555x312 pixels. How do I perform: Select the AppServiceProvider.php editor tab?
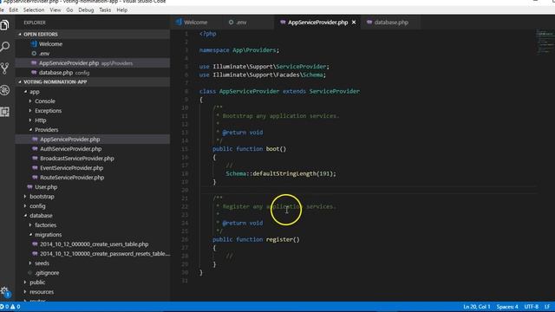tap(317, 23)
